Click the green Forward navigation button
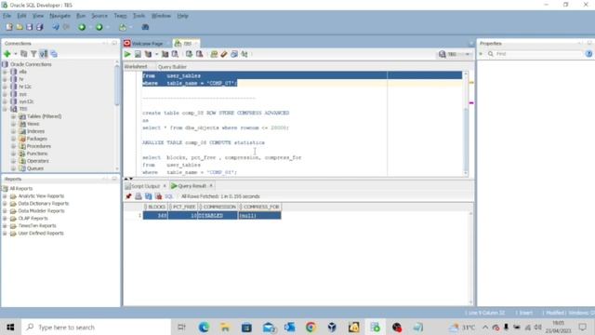The image size is (595, 335). (x=99, y=27)
